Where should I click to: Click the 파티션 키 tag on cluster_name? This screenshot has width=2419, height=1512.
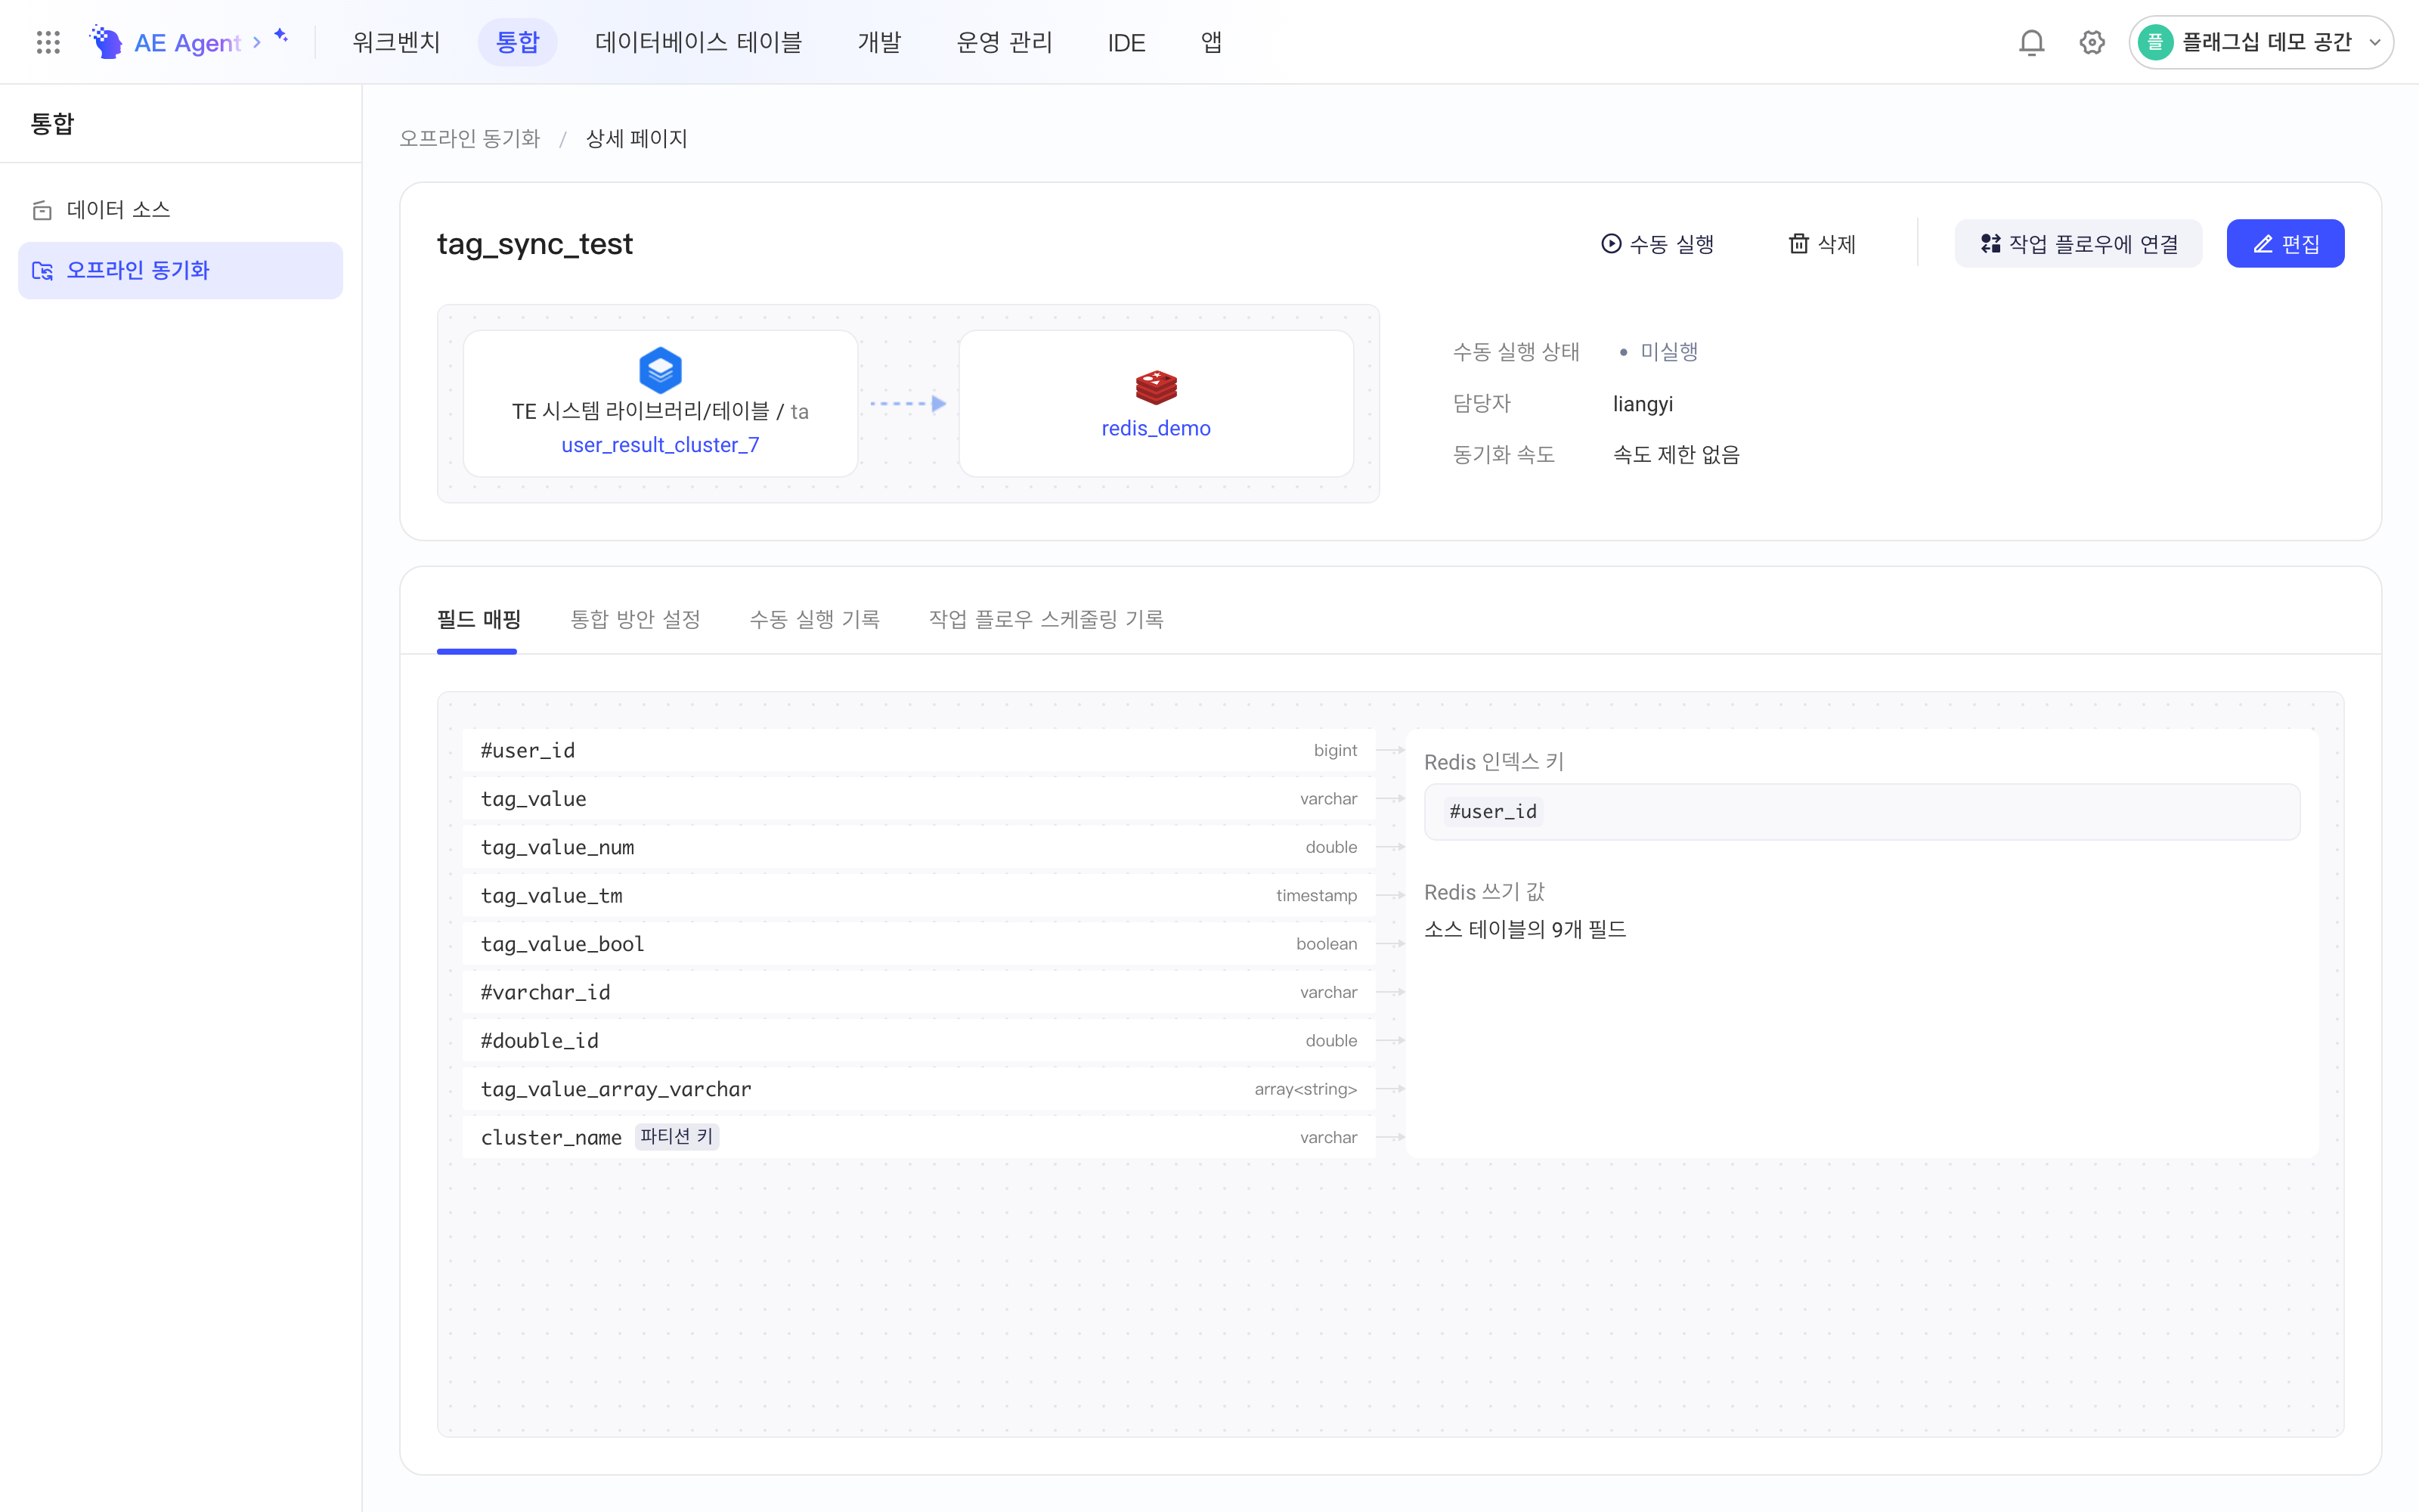(x=677, y=1137)
